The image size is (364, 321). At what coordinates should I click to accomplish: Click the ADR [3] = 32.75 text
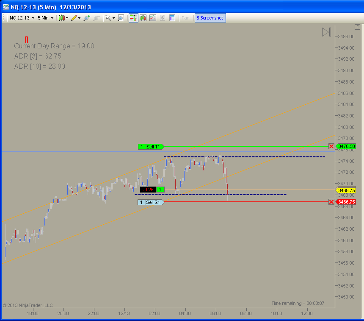[x=38, y=56]
